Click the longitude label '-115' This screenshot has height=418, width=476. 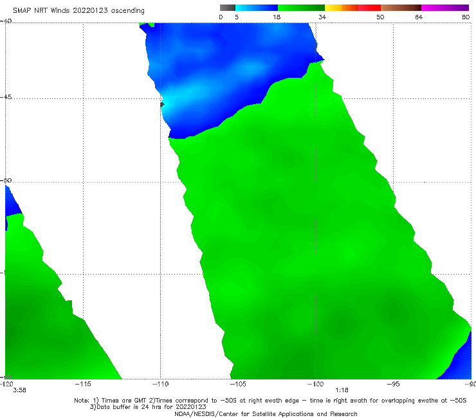click(x=83, y=384)
